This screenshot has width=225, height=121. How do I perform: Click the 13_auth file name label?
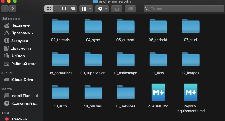60,106
